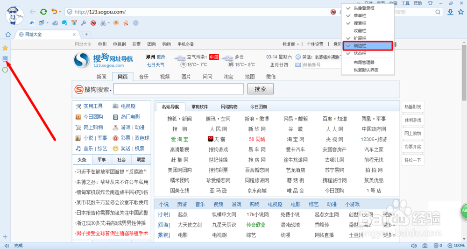
Task: Open history clock in sidebar
Action: pyautogui.click(x=5, y=70)
